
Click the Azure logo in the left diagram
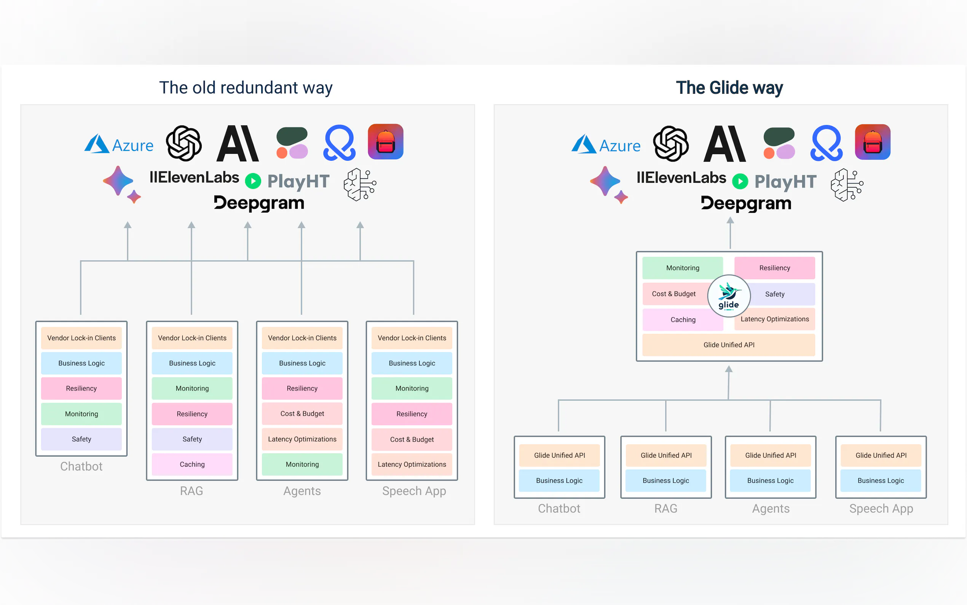click(x=119, y=144)
